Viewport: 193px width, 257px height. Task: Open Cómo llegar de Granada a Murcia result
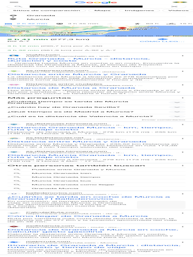tap(77, 216)
